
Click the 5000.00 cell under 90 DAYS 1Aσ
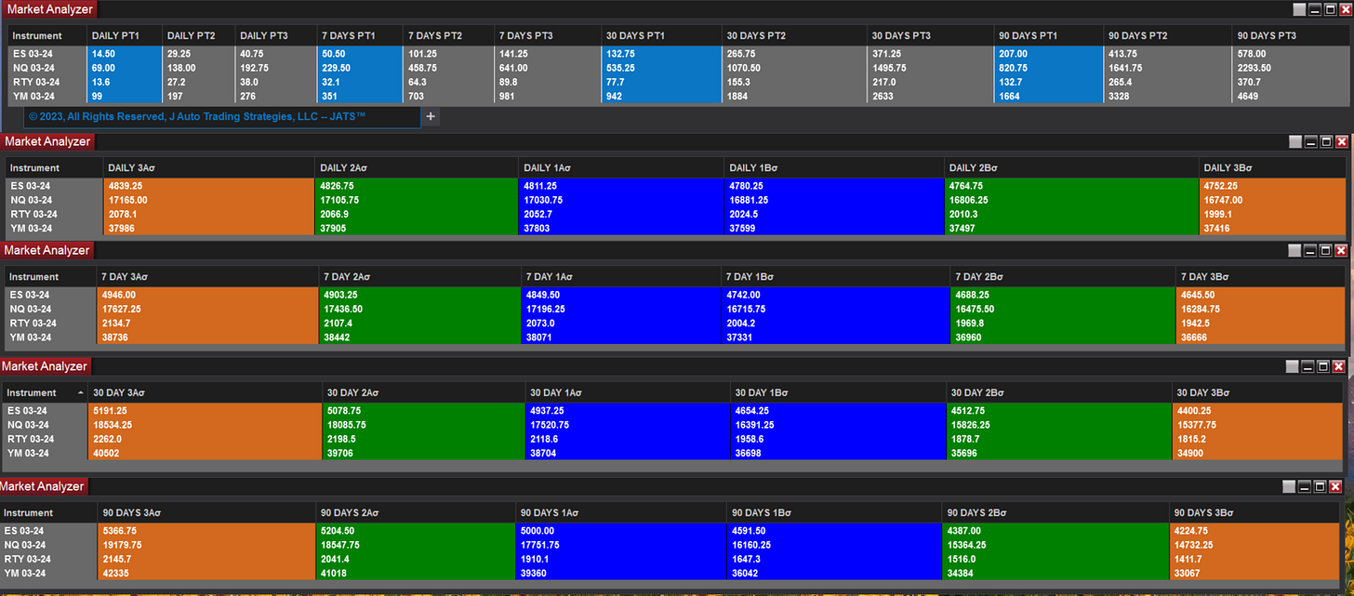pos(620,531)
